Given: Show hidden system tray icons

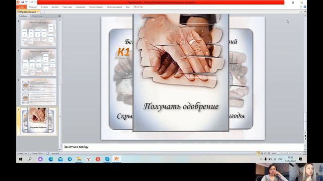Looking at the screenshot, I should 261,159.
